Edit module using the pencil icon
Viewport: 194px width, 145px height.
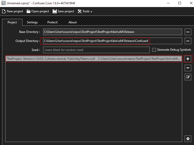pyautogui.click(x=188, y=77)
